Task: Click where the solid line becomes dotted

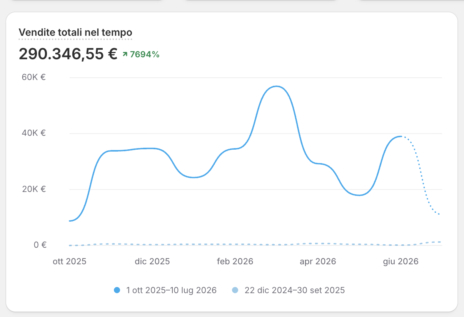Action: coord(402,136)
